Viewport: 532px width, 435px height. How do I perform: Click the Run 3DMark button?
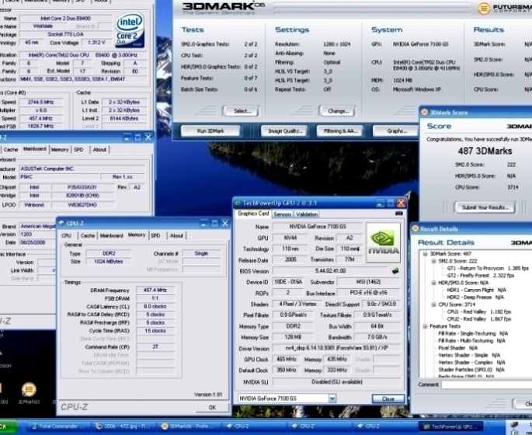coord(210,131)
